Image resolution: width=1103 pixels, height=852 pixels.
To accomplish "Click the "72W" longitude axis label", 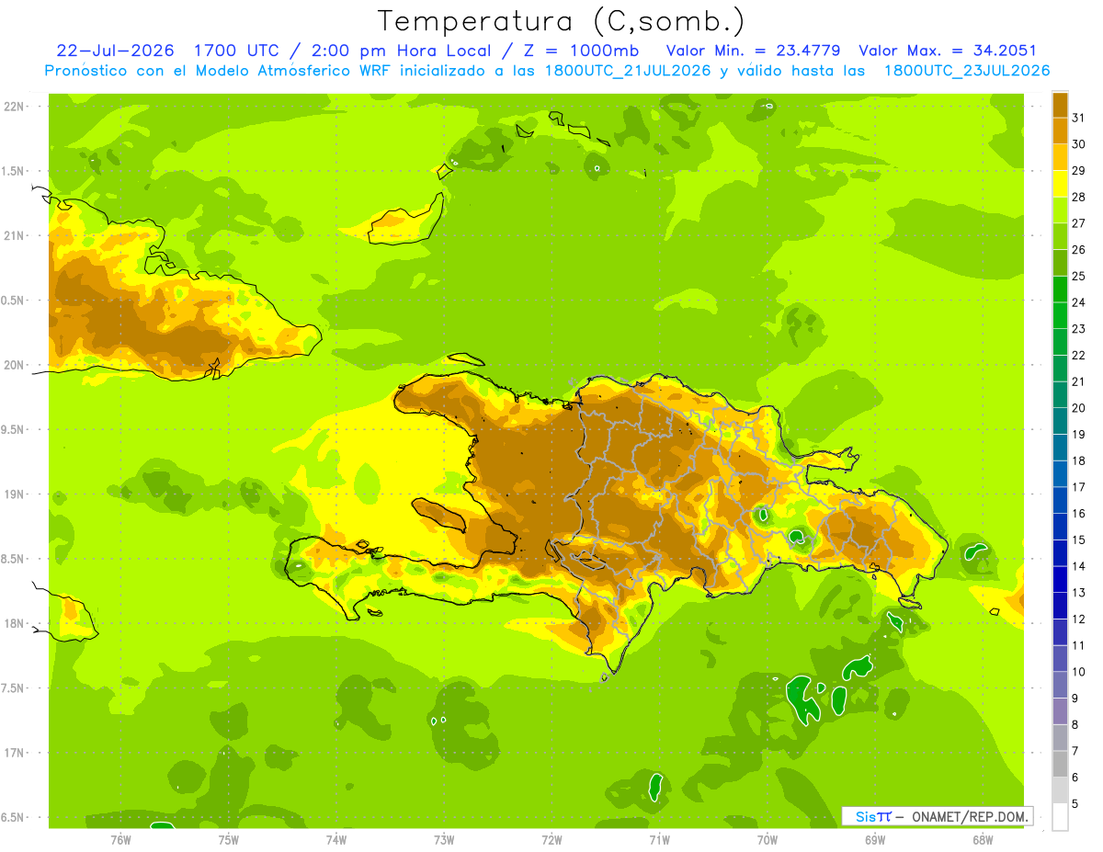I will (x=551, y=840).
